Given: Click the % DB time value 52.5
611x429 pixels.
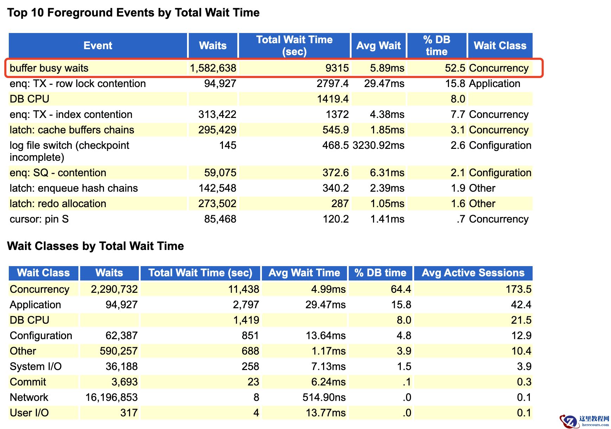Looking at the screenshot, I should (455, 68).
